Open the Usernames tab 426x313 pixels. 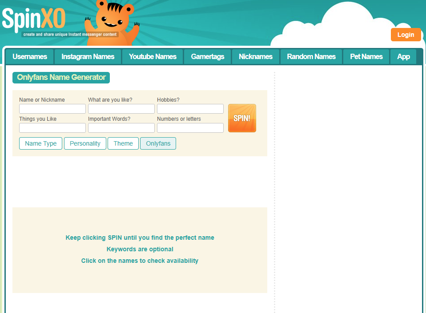point(30,56)
